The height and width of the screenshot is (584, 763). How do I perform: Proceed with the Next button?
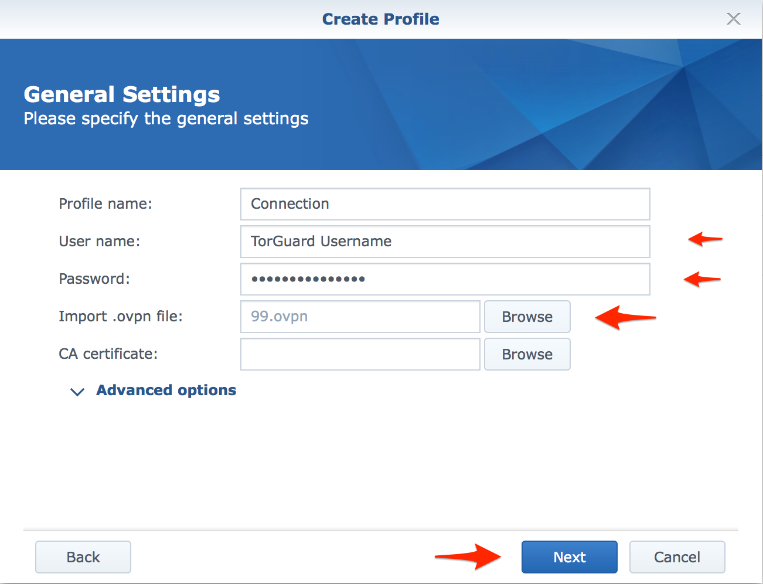pos(569,557)
